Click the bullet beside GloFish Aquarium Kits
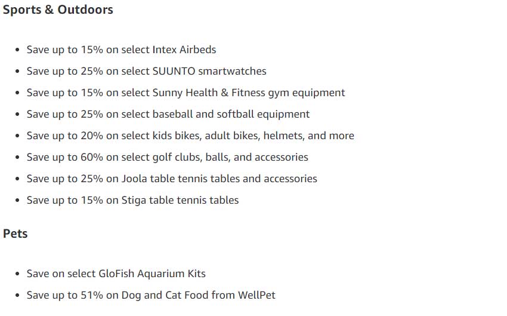Image resolution: width=507 pixels, height=316 pixels. tap(17, 274)
